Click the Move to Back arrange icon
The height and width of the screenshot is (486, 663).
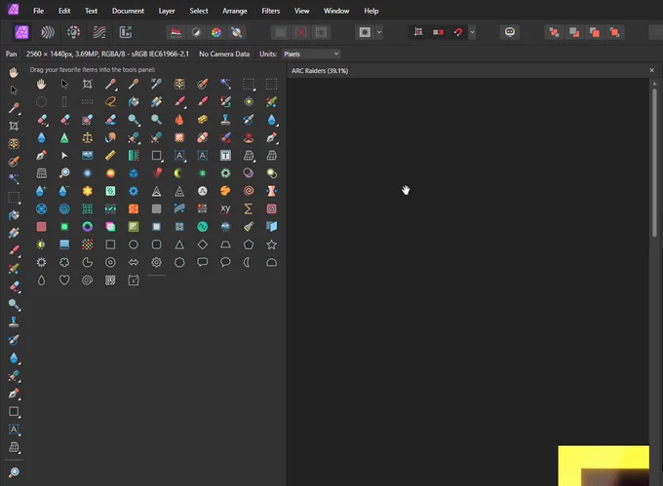[x=554, y=32]
